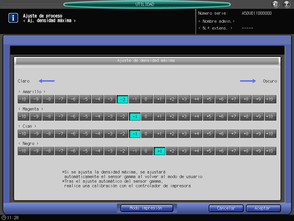The image size is (294, 221).
Task: Select the highlighted -1 for Magenta
Action: click(x=135, y=116)
